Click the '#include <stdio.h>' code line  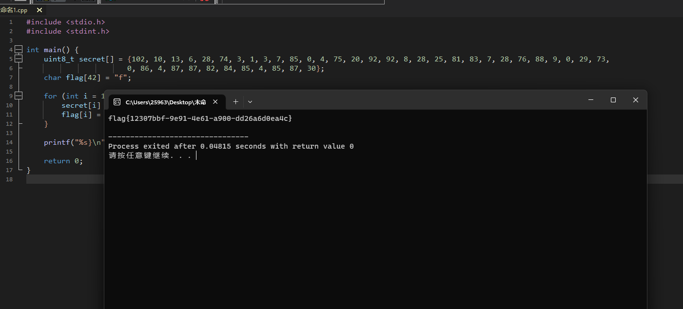[x=66, y=22]
